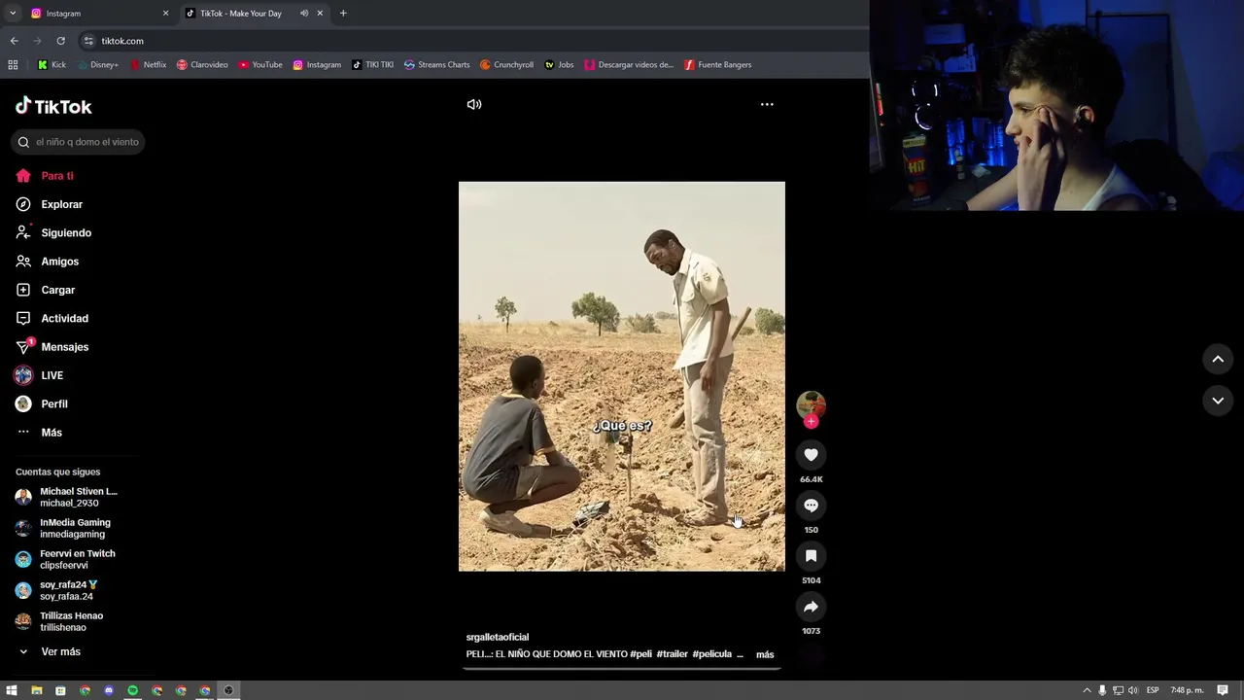This screenshot has height=700, width=1244.
Task: Open the Fuente Bangers bookmark
Action: click(717, 65)
